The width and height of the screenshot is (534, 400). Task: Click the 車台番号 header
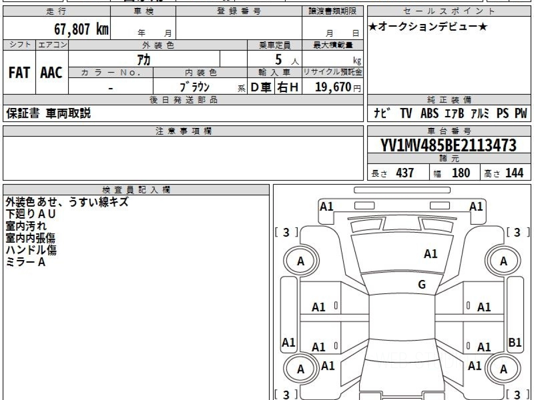click(449, 131)
